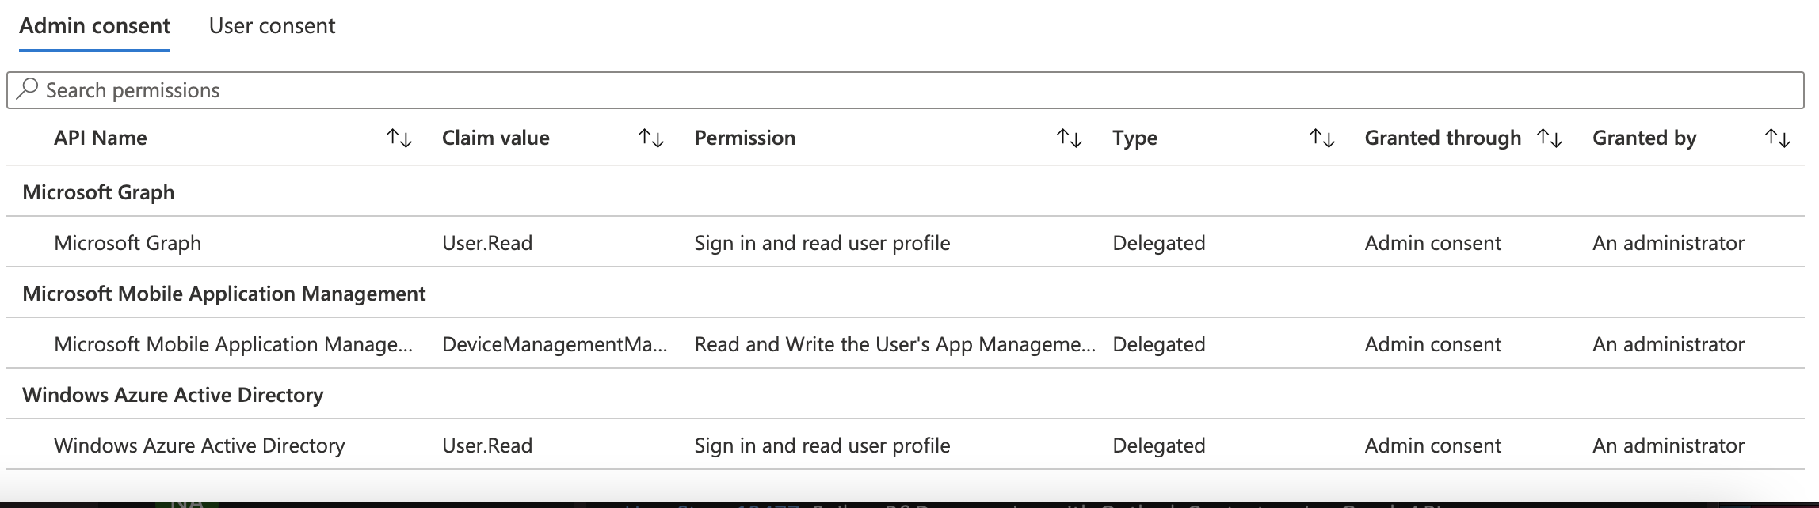Screen dimensions: 1819x508
Task: Sort by Granted through column arrows
Action: (x=1550, y=138)
